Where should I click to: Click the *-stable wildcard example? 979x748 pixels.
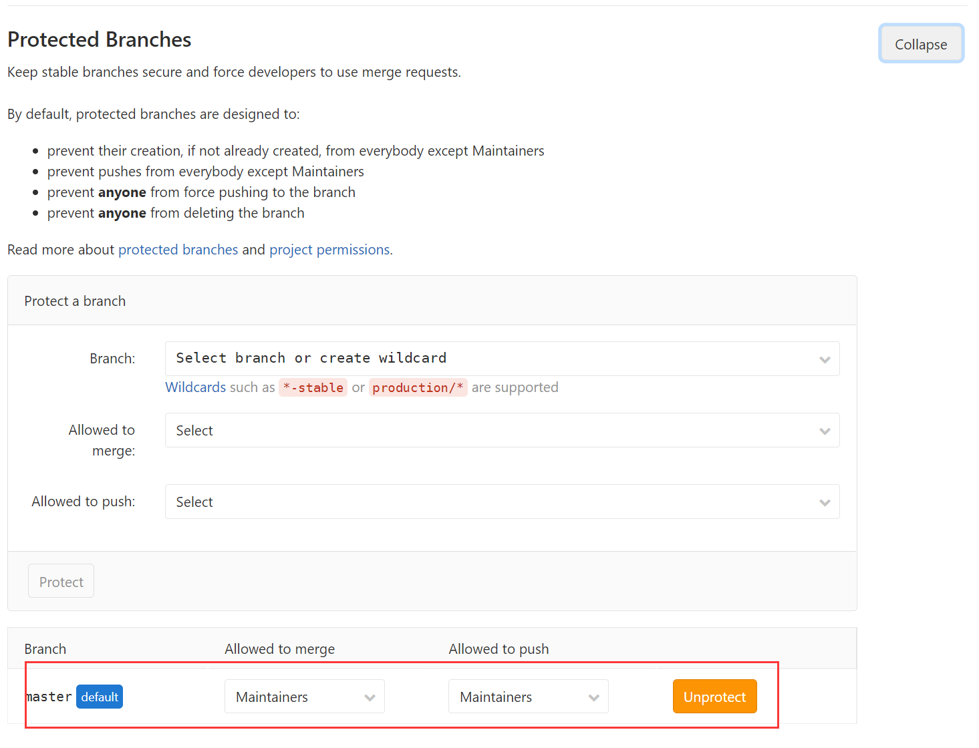[x=313, y=387]
